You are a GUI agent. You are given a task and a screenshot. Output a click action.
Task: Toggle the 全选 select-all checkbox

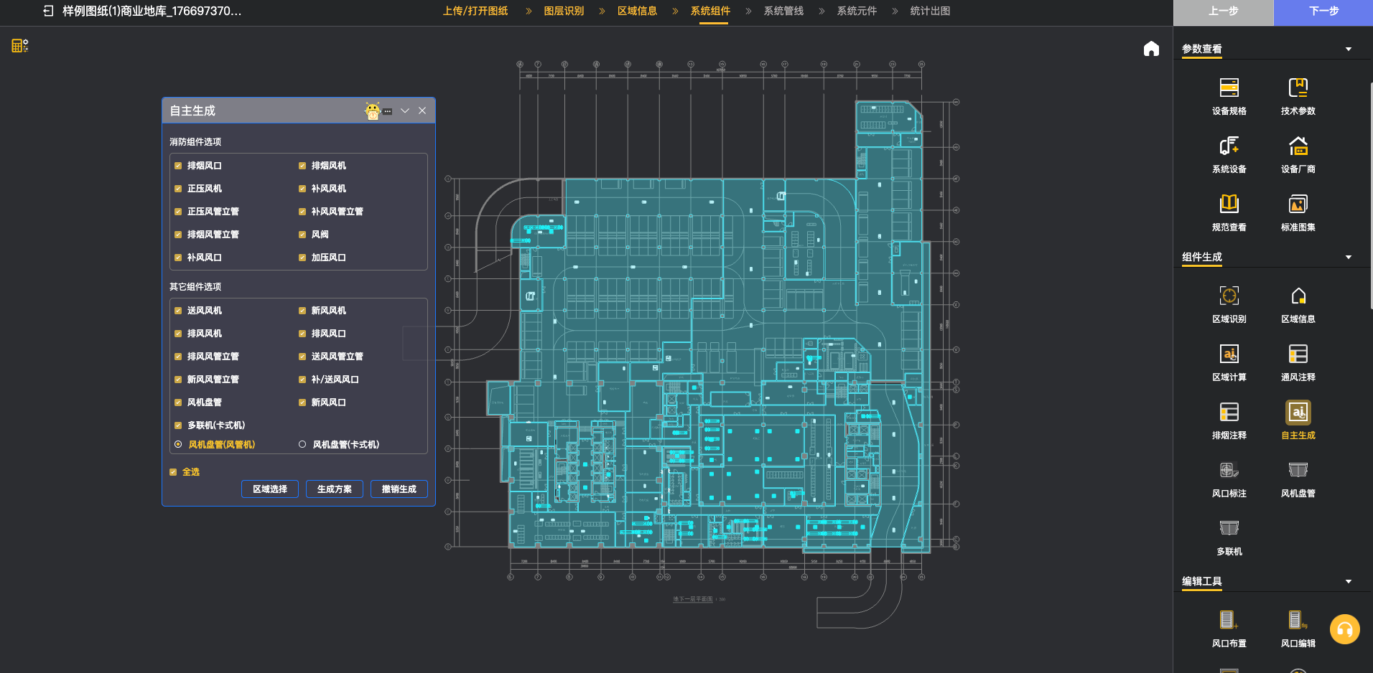[173, 472]
